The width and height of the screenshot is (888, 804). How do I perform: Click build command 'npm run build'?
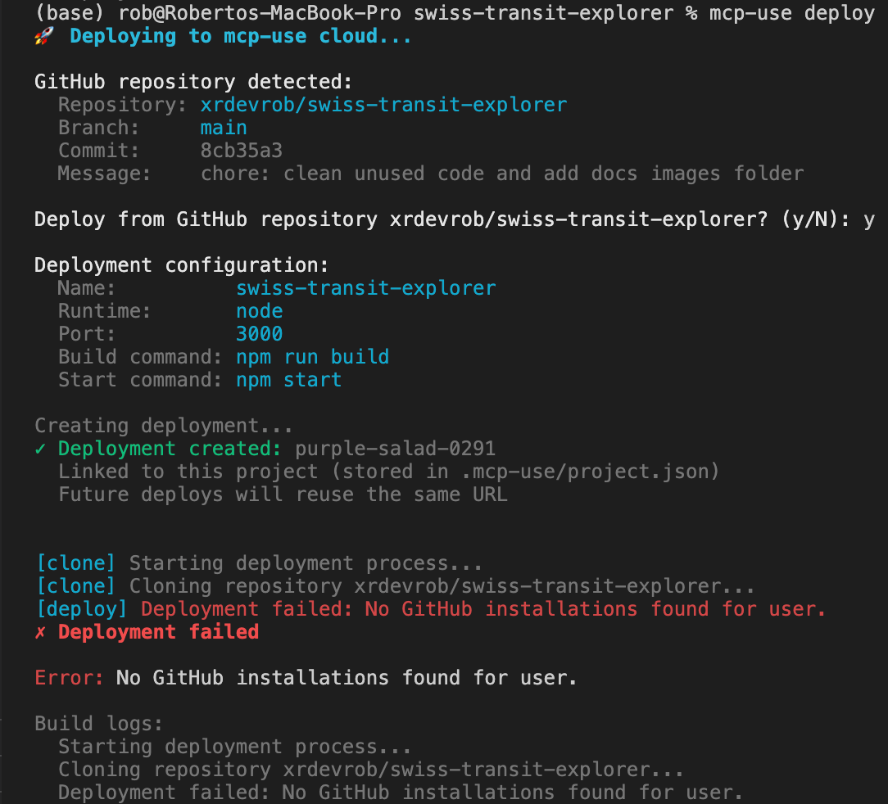(313, 357)
